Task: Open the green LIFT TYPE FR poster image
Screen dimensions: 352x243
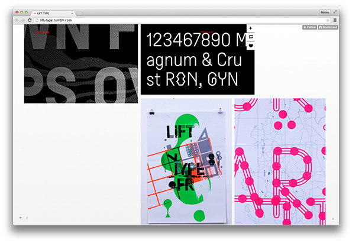Action: coord(186,161)
